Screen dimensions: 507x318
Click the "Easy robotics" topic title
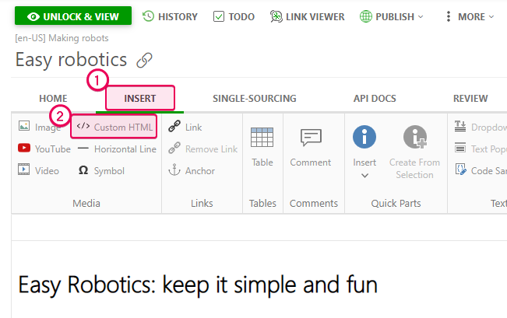(x=71, y=60)
